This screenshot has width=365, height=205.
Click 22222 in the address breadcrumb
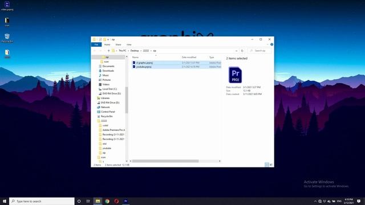click(146, 51)
